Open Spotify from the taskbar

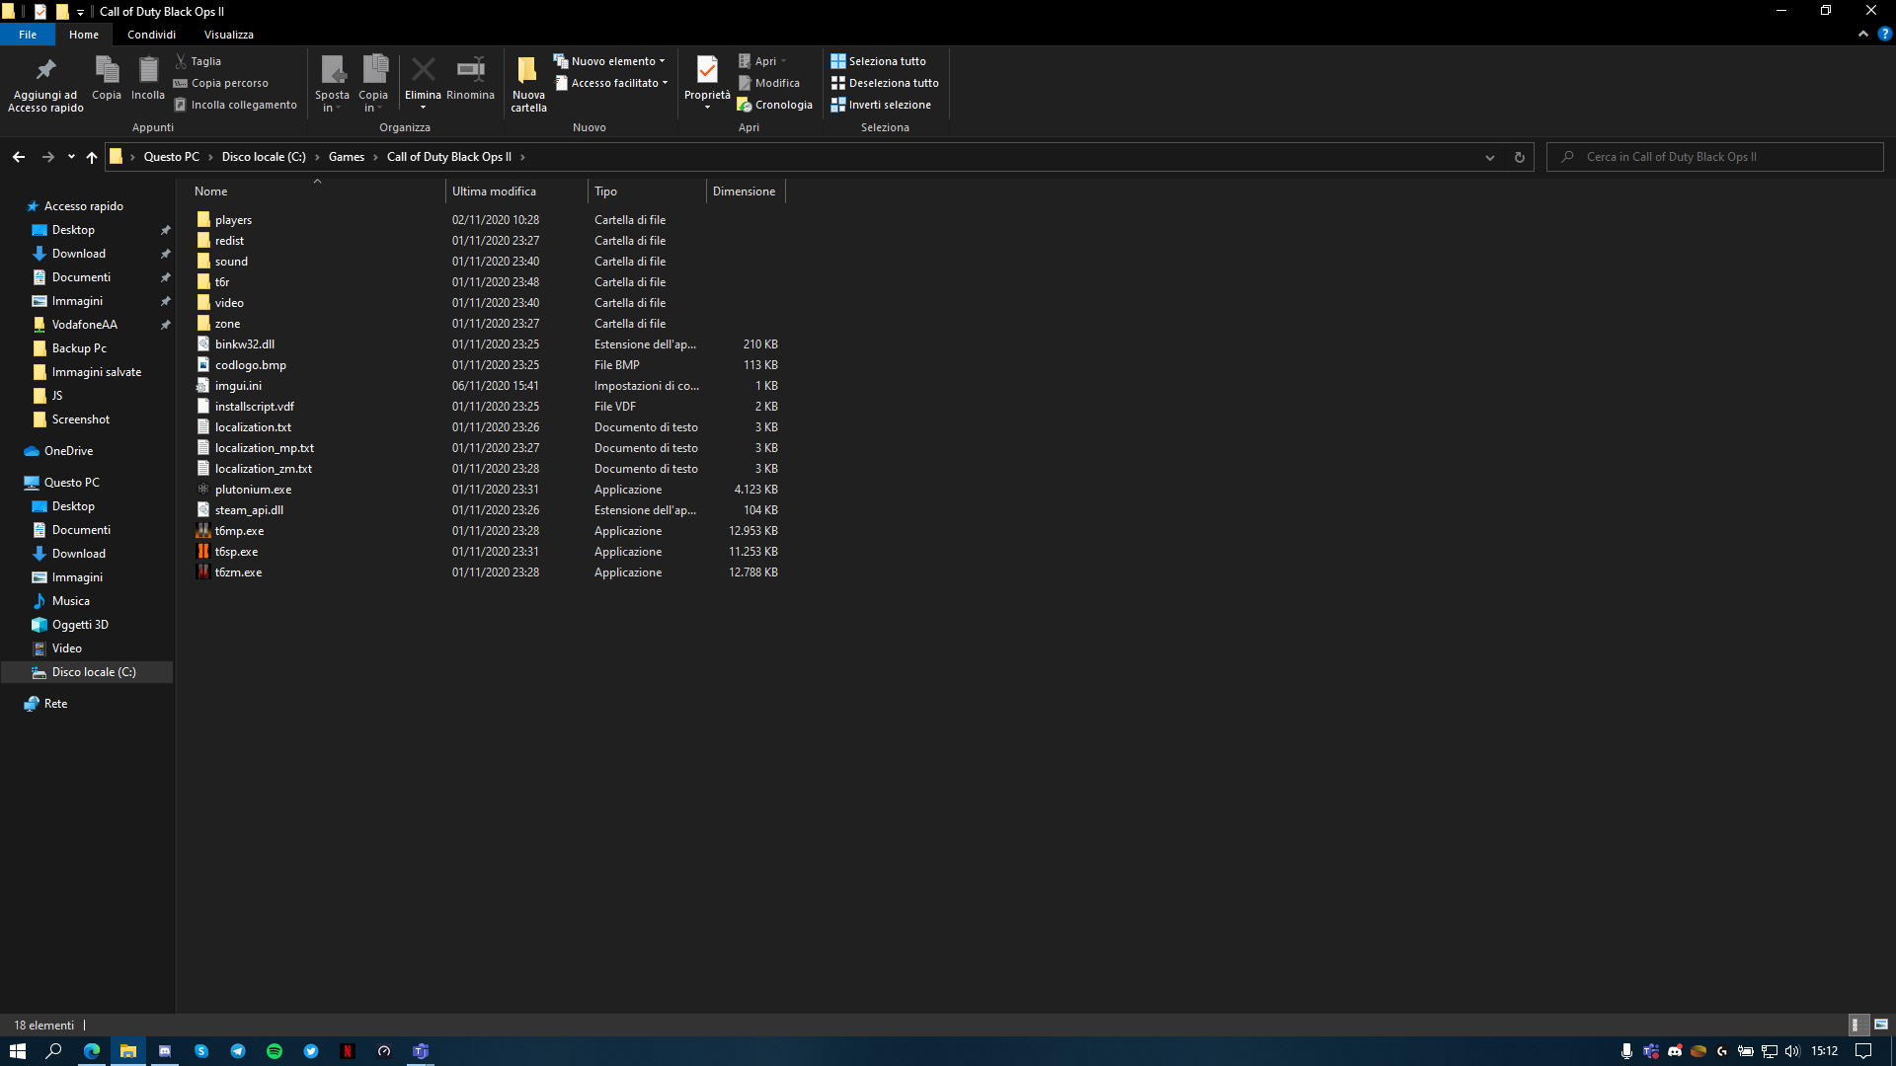coord(275,1051)
